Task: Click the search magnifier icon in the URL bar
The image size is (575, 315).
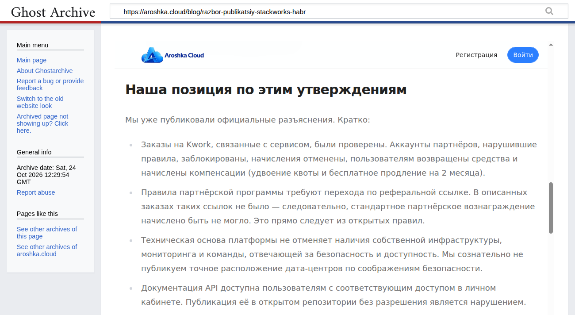Action: (x=549, y=12)
